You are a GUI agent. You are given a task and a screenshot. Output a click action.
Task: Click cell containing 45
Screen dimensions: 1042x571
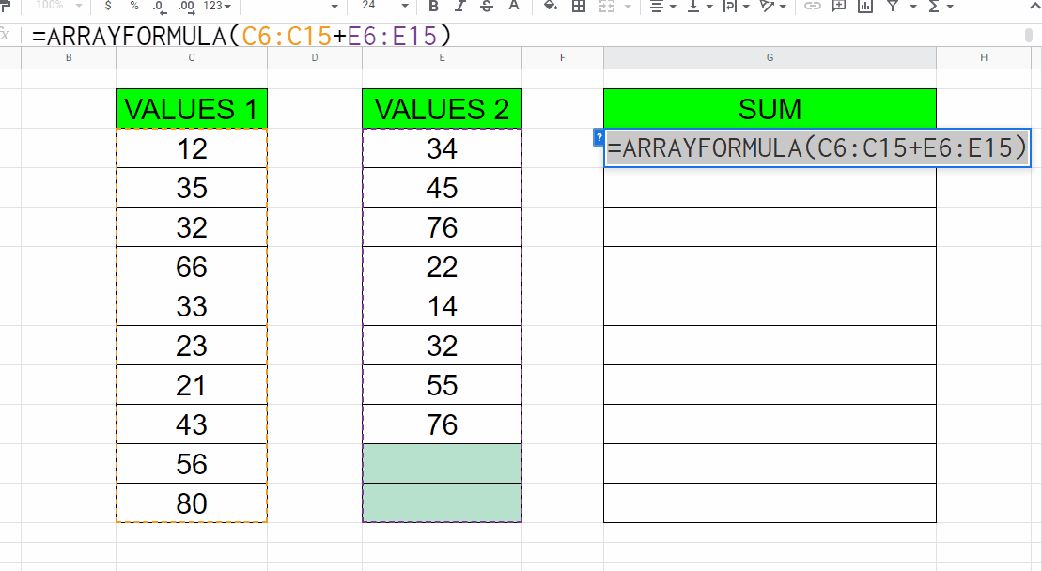(442, 188)
